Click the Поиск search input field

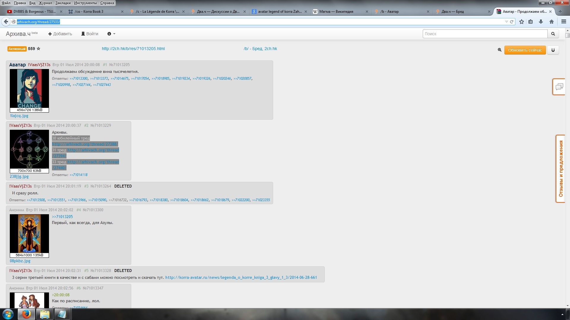click(x=485, y=34)
